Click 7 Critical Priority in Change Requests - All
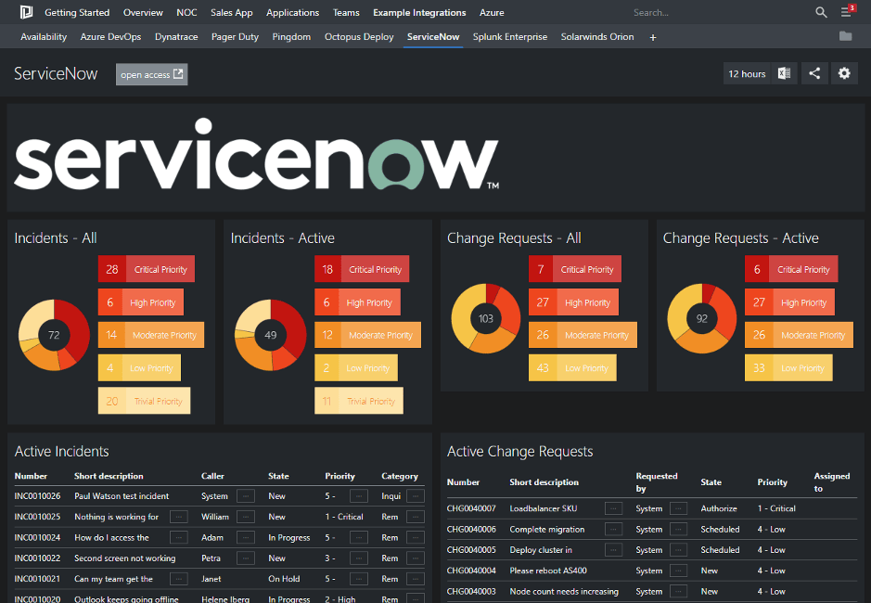The height and width of the screenshot is (603, 871). 575,269
